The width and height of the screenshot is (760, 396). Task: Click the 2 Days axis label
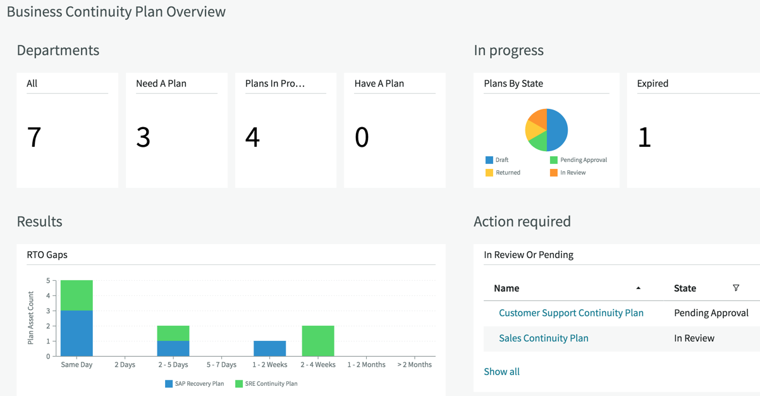click(125, 365)
